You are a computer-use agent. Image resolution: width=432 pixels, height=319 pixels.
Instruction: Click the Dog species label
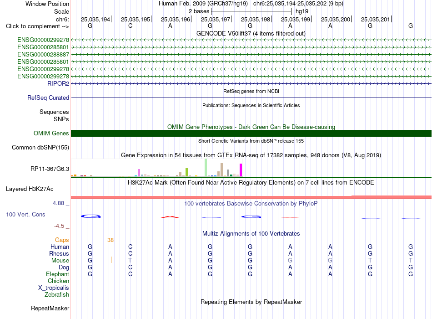coord(64,268)
